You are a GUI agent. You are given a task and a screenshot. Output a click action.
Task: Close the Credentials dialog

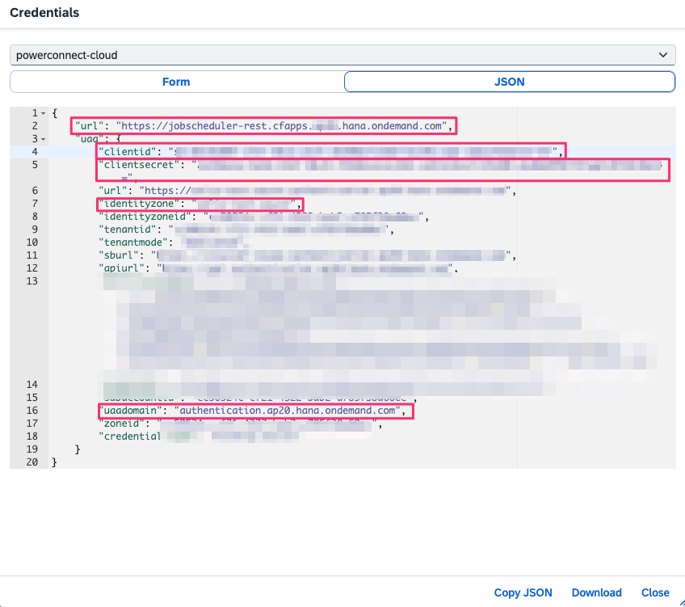click(x=655, y=592)
